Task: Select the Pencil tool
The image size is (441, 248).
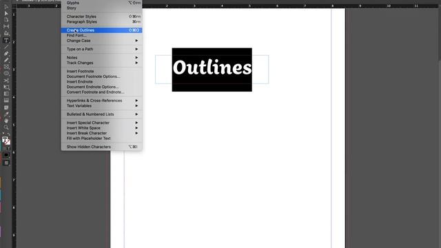Action: (x=6, y=60)
